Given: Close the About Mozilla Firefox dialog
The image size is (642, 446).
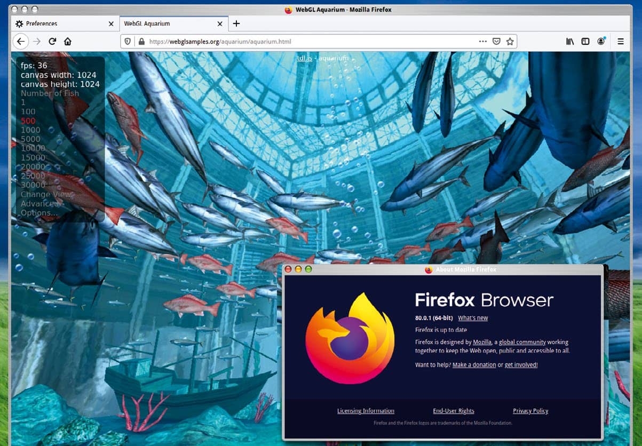Looking at the screenshot, I should tap(288, 269).
